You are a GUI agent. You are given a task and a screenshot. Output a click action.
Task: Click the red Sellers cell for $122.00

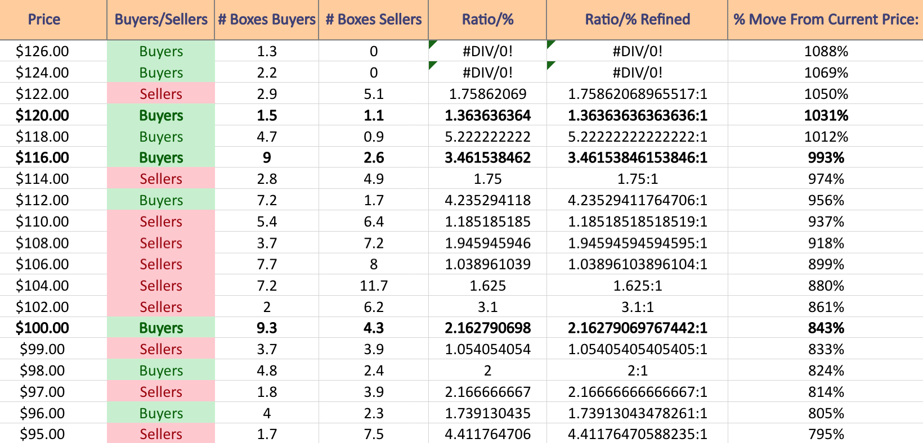pyautogui.click(x=161, y=94)
